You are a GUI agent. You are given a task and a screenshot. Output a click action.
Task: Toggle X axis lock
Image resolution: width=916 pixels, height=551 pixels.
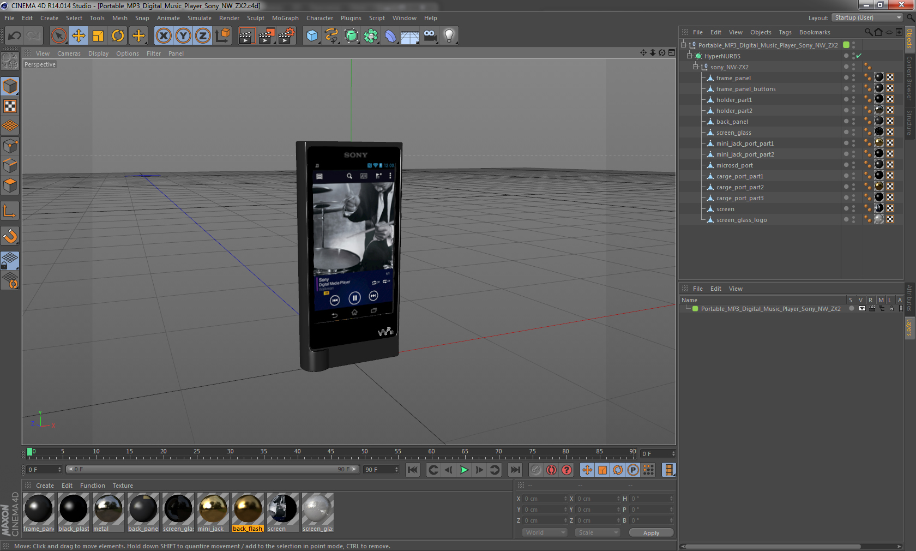(x=163, y=36)
